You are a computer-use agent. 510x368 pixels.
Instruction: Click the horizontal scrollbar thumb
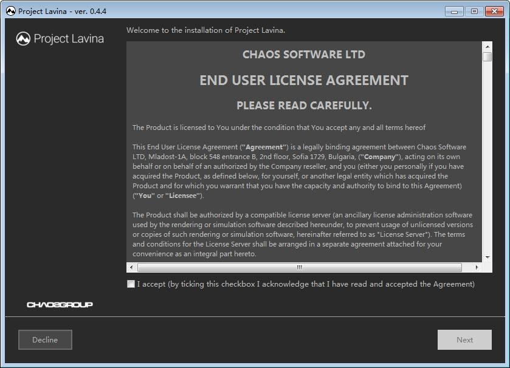(x=299, y=267)
